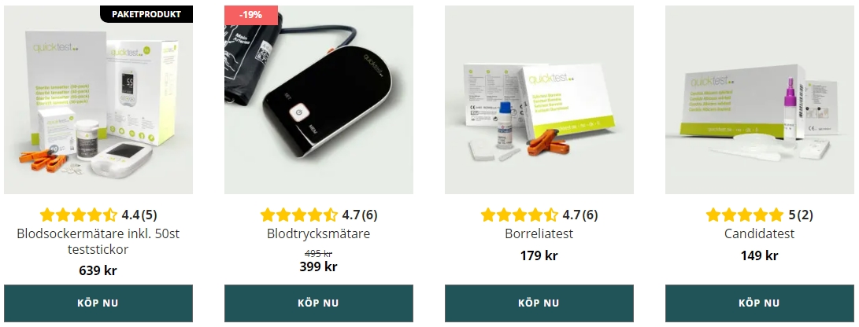Open the Borreliatest title link
859x327 pixels.
pyautogui.click(x=539, y=234)
